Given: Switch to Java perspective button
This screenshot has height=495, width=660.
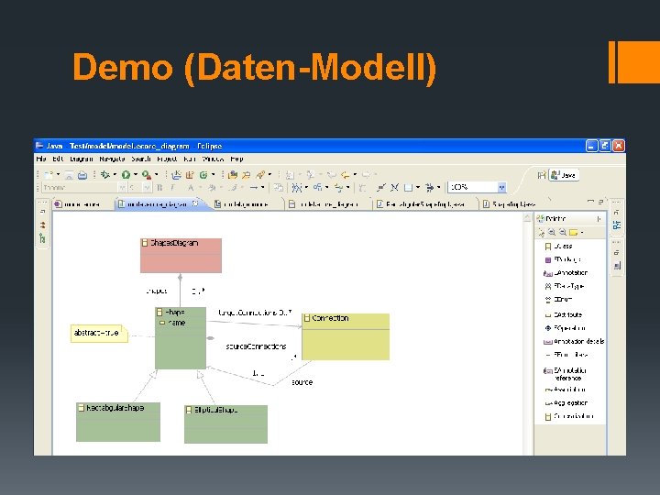Looking at the screenshot, I should click(x=564, y=175).
